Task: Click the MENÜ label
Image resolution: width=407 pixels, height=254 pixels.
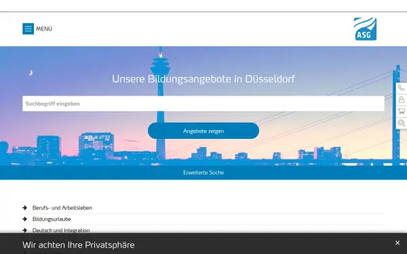Action: [44, 28]
